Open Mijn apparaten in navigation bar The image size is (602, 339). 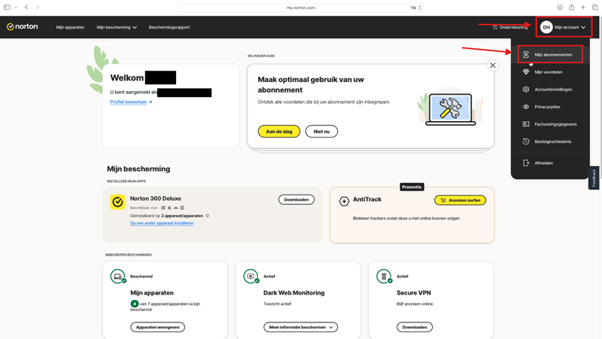pyautogui.click(x=70, y=27)
